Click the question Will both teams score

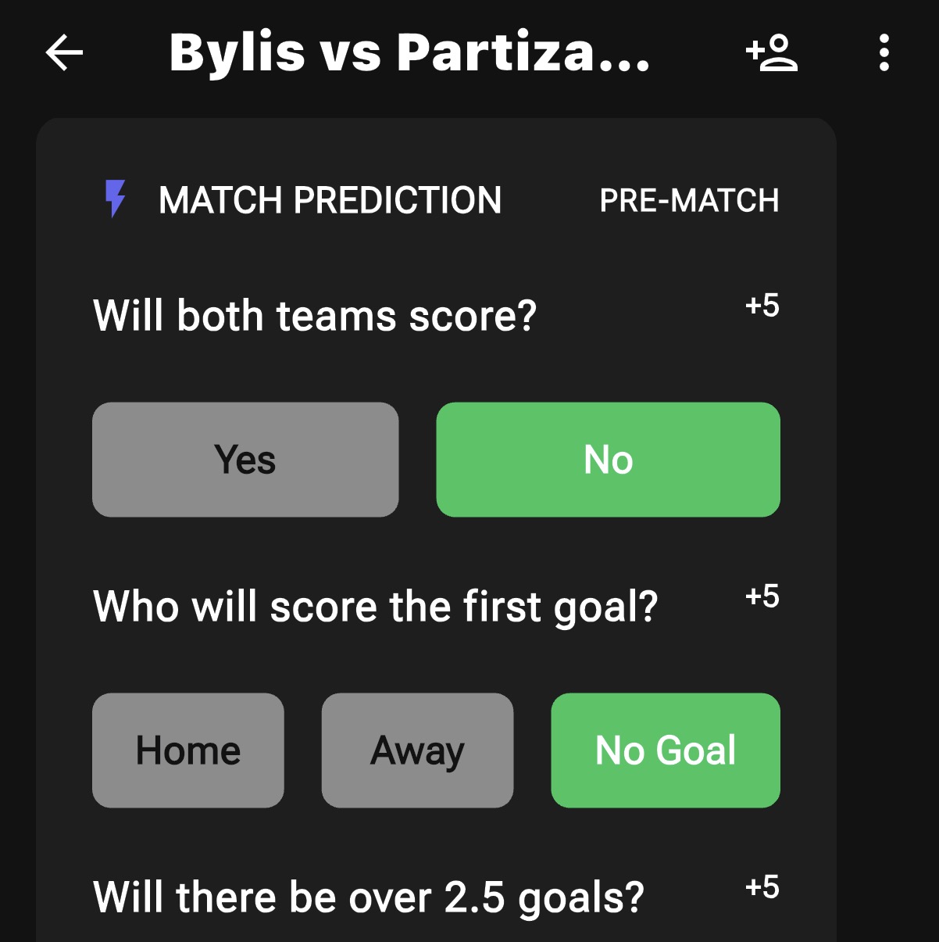[315, 315]
